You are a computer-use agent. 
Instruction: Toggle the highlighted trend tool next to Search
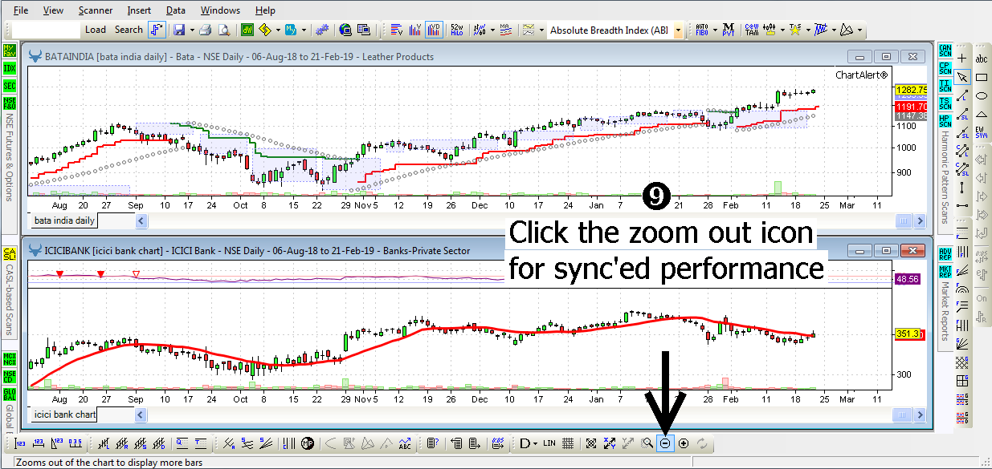[x=157, y=30]
